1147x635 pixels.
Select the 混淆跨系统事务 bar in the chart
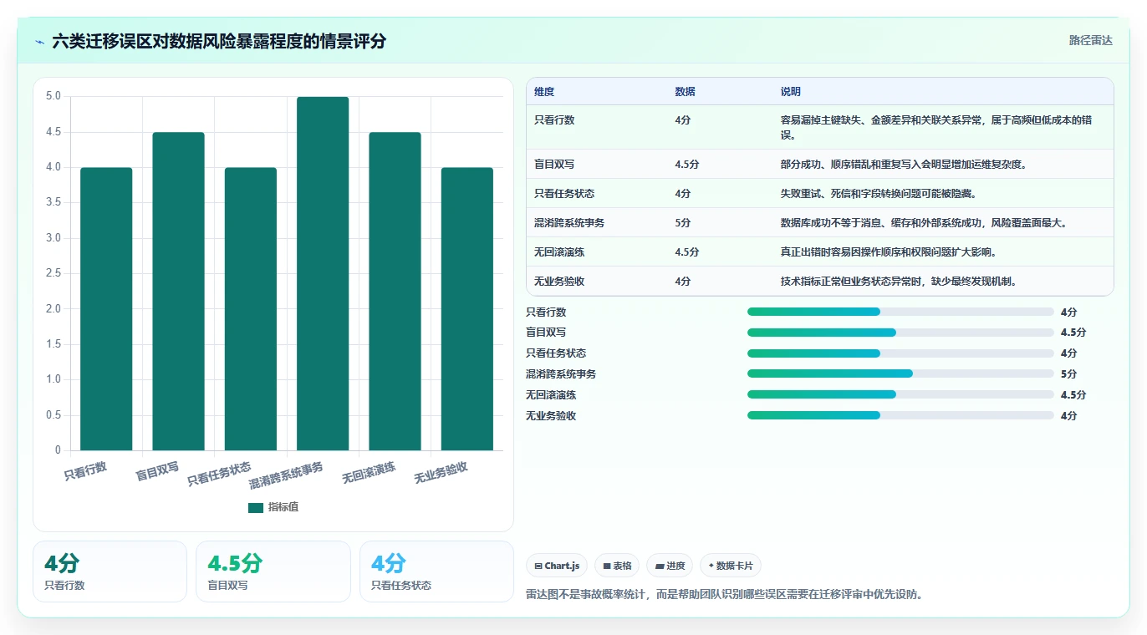pyautogui.click(x=323, y=274)
